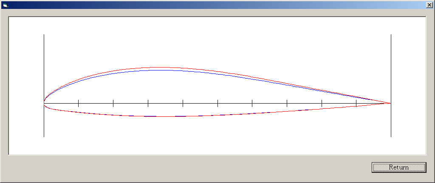Click top end of left vertical line

click(x=44, y=35)
